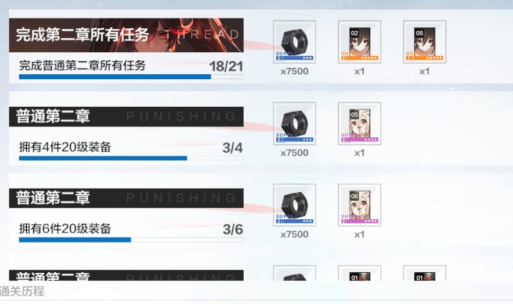Click the nut reward for 拥有4件20级装备
Viewport: 513px width, 304px height.
click(x=295, y=123)
